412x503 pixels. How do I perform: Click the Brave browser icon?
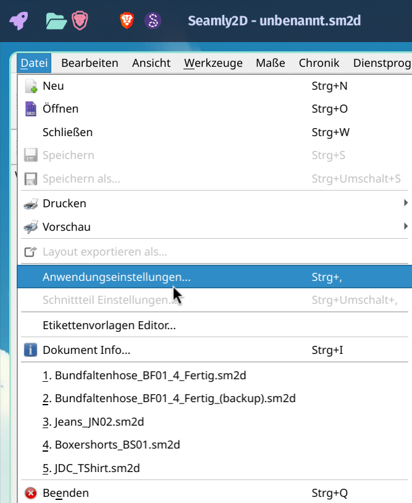point(127,21)
